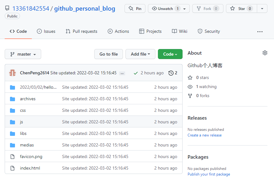The image size is (274, 178).
Task: Open the 2022/03/02/hello... folder
Action: [38, 87]
